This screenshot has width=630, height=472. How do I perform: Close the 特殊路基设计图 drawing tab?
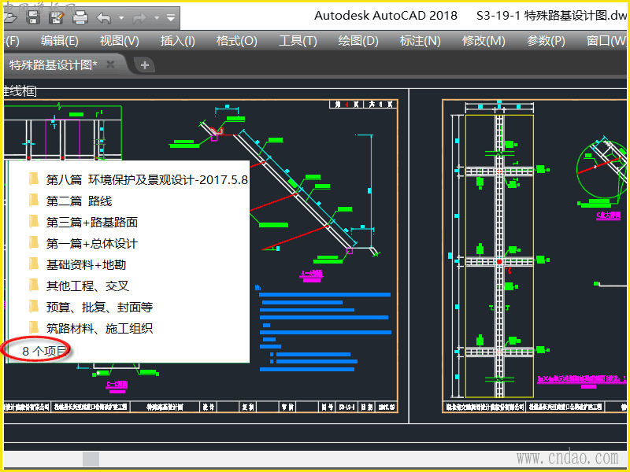(110, 65)
